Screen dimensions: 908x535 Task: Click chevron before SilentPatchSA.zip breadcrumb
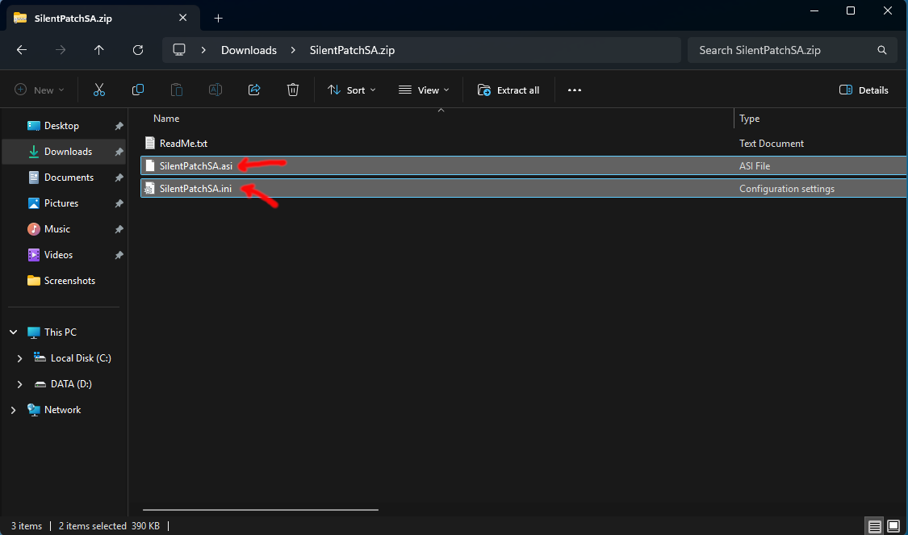(x=293, y=50)
